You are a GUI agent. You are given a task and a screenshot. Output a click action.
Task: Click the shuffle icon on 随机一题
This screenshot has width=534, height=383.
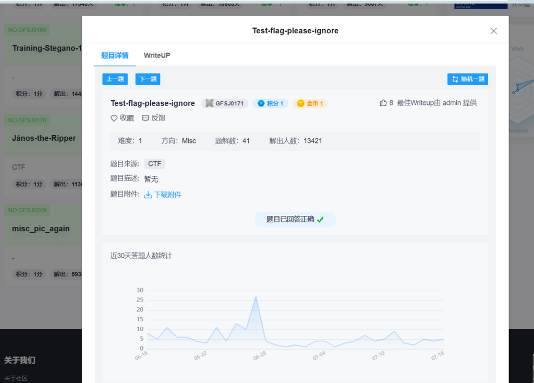pos(455,79)
